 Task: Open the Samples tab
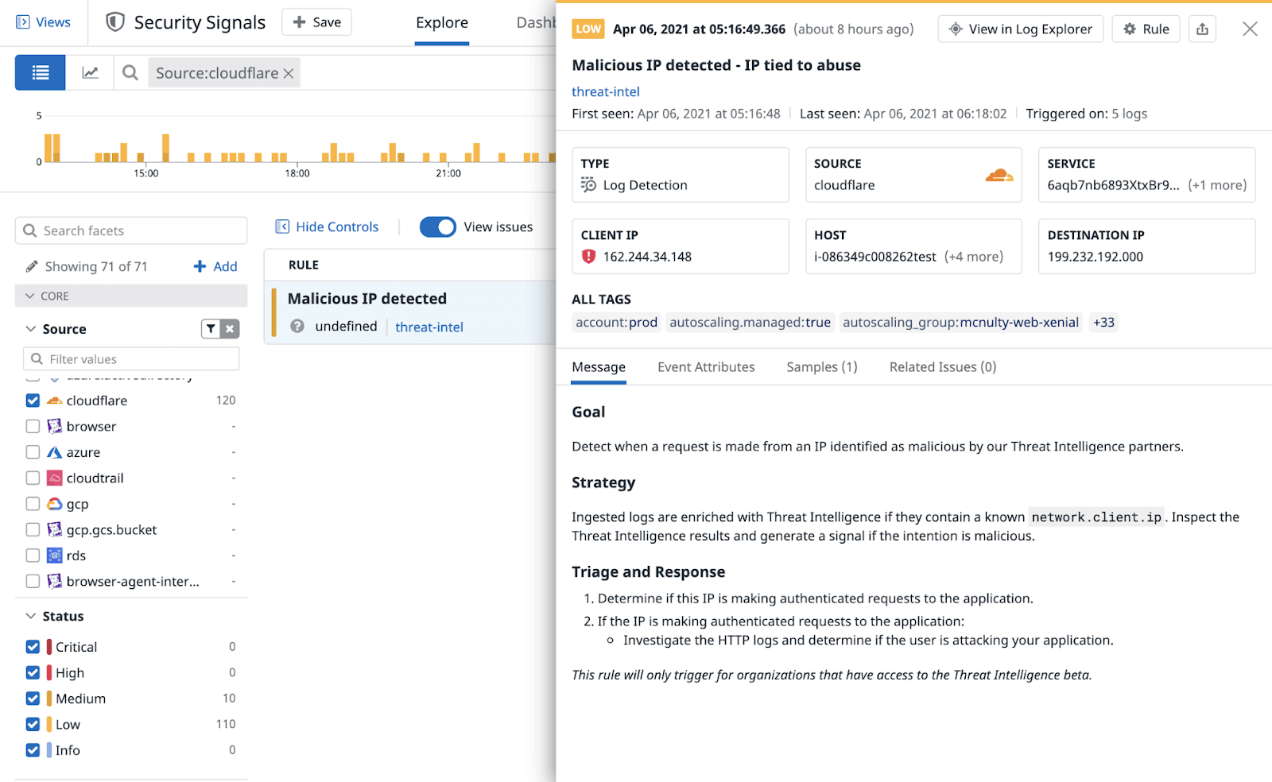click(820, 366)
